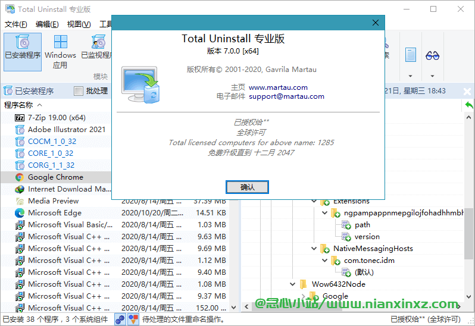The image size is (475, 326).
Task: Collapse the Extensions tree node
Action: click(x=314, y=201)
